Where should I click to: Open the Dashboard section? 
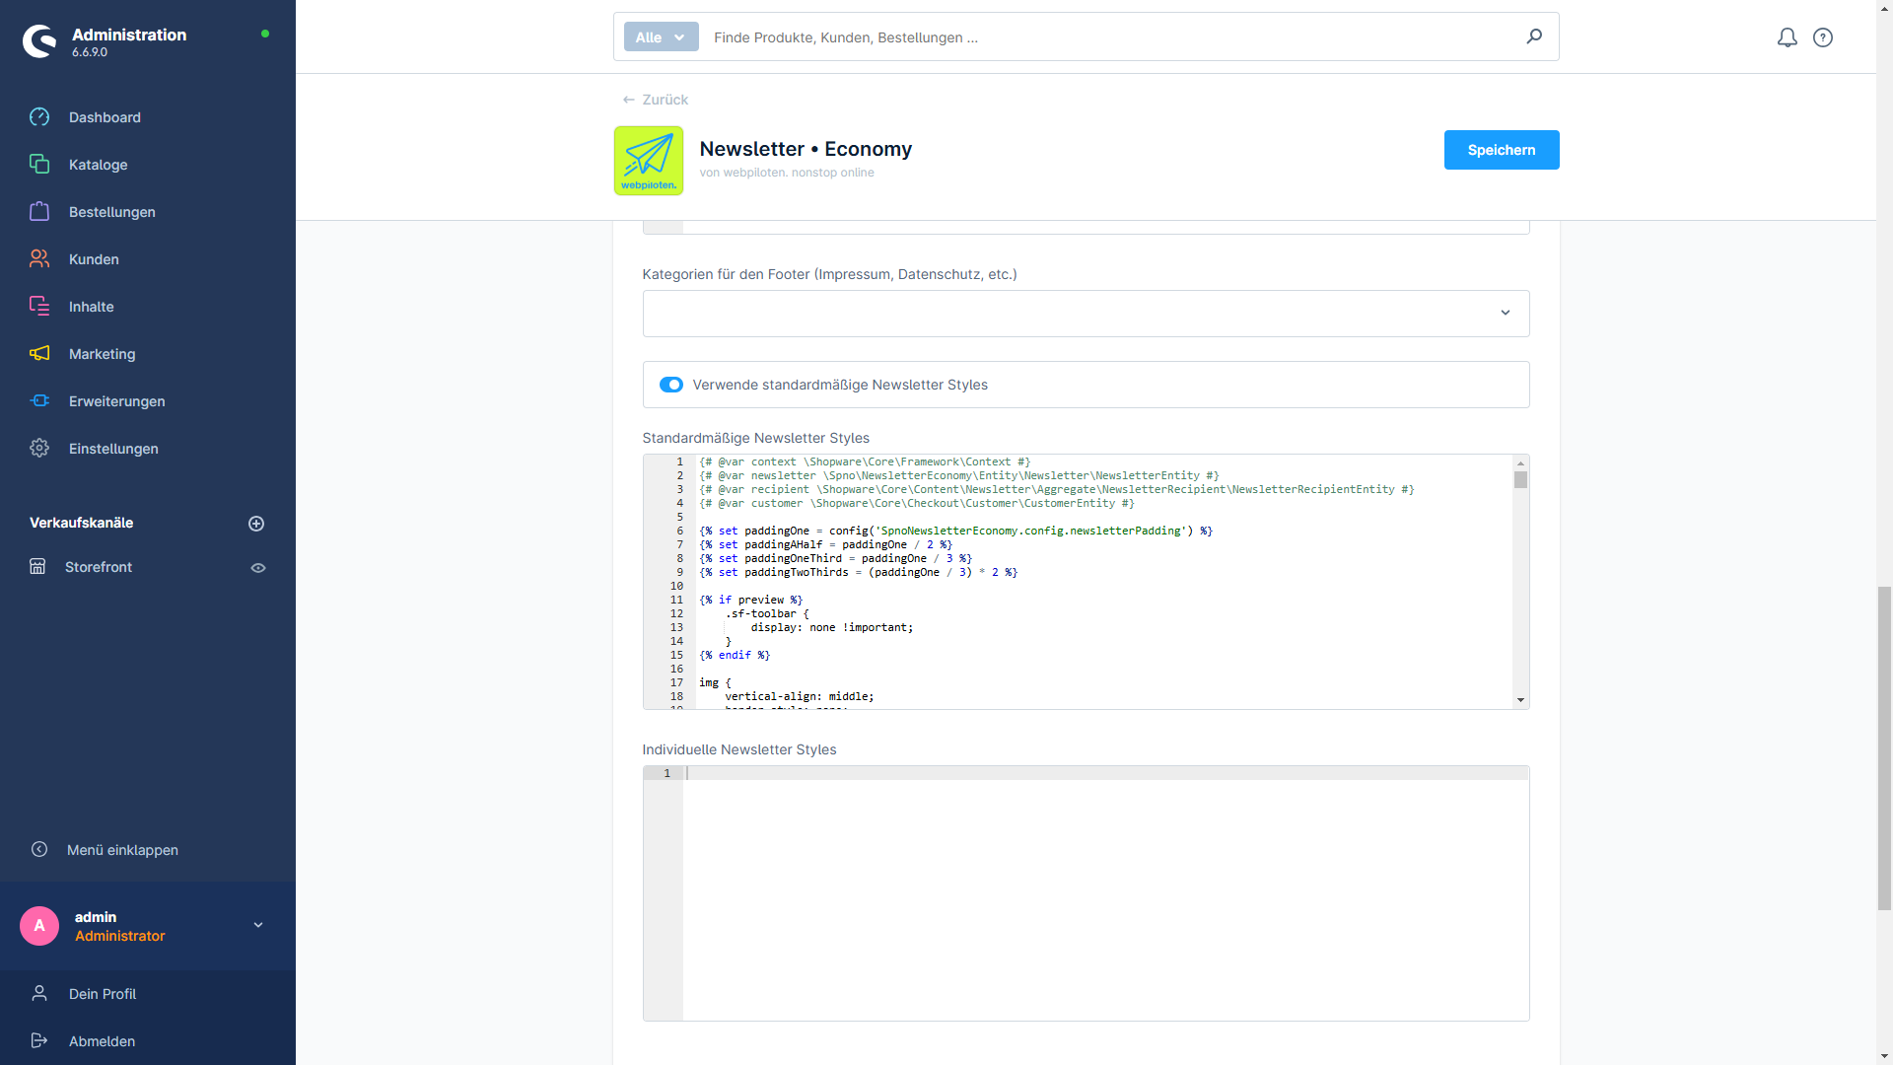click(105, 117)
